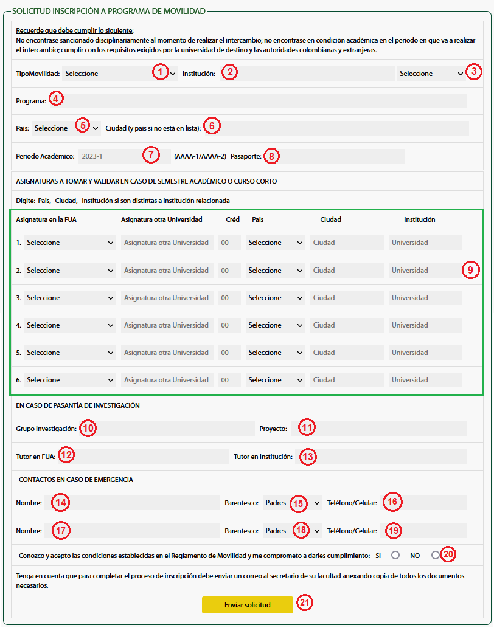Click the Universidad field in subject row 4
Image resolution: width=494 pixels, height=628 pixels.
tap(425, 325)
